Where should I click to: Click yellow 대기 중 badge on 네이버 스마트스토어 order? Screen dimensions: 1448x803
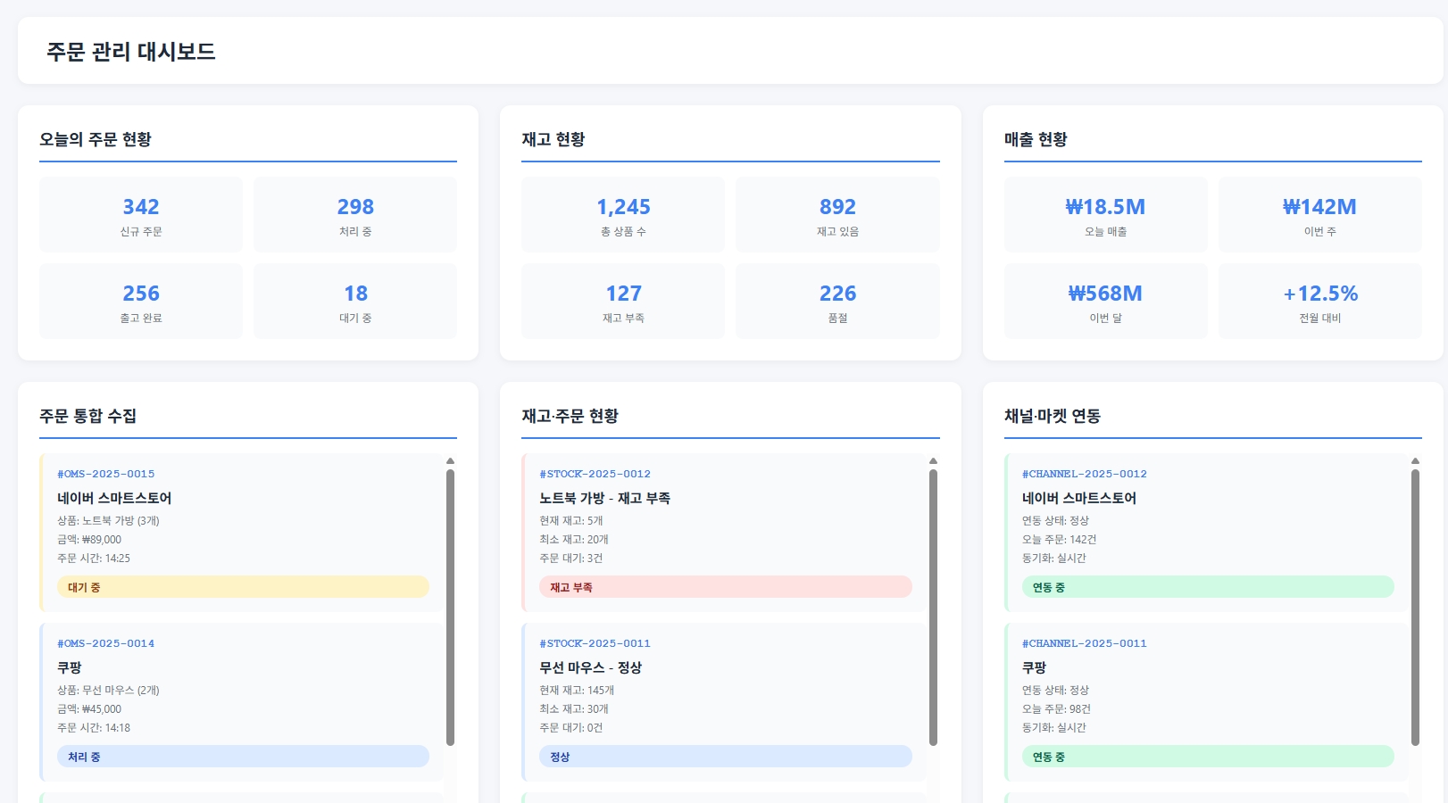pos(243,587)
